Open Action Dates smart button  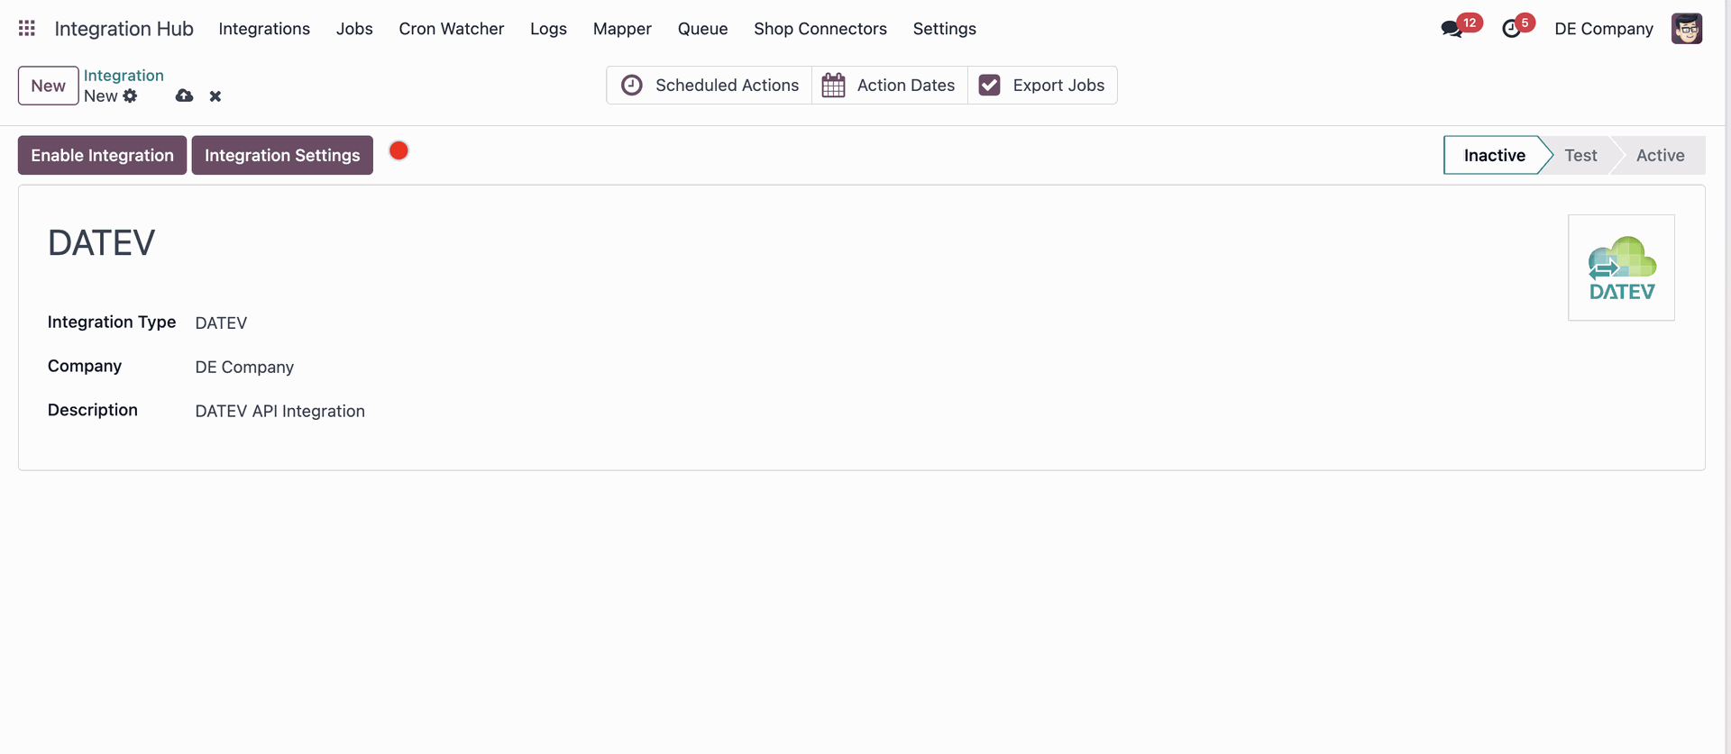click(890, 86)
